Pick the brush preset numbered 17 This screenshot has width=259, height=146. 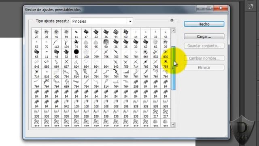pos(86,34)
